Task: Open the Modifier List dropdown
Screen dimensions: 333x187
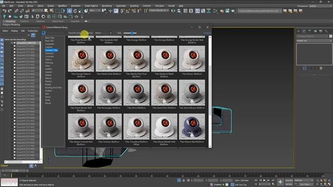Action: 314,41
